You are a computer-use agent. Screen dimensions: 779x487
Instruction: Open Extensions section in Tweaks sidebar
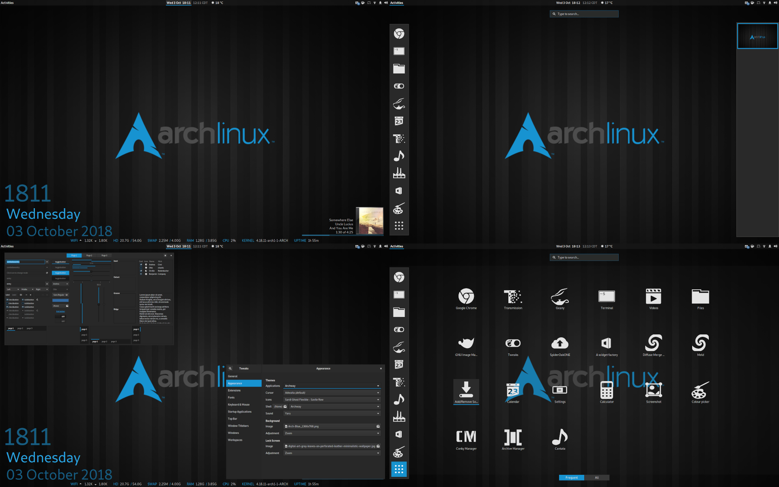(243, 390)
